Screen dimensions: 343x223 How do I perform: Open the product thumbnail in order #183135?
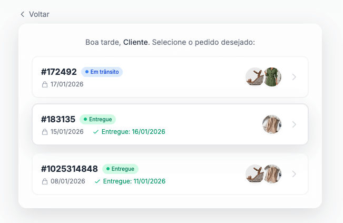(272, 124)
